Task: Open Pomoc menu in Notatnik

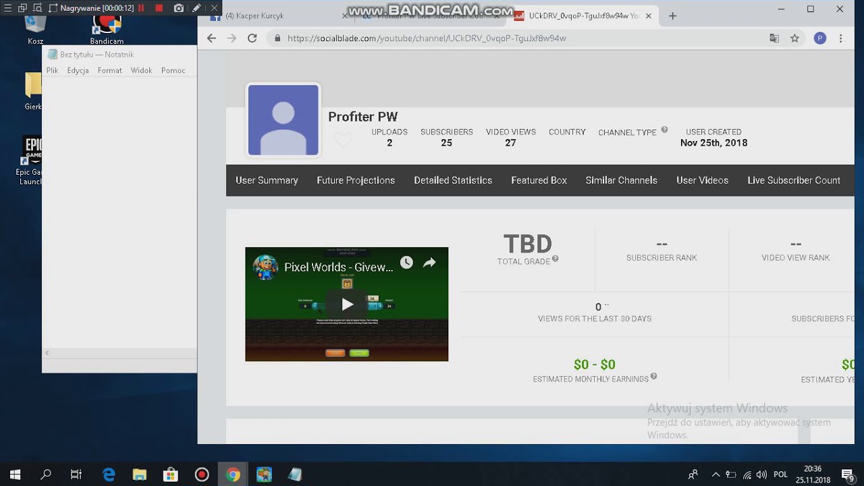Action: click(x=173, y=70)
